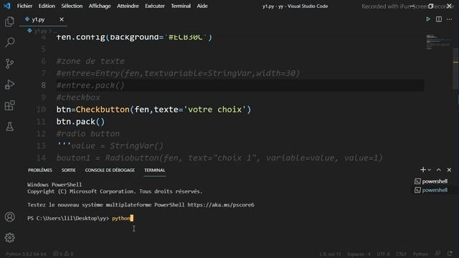Maximize the terminal panel with chevron

pos(438,170)
